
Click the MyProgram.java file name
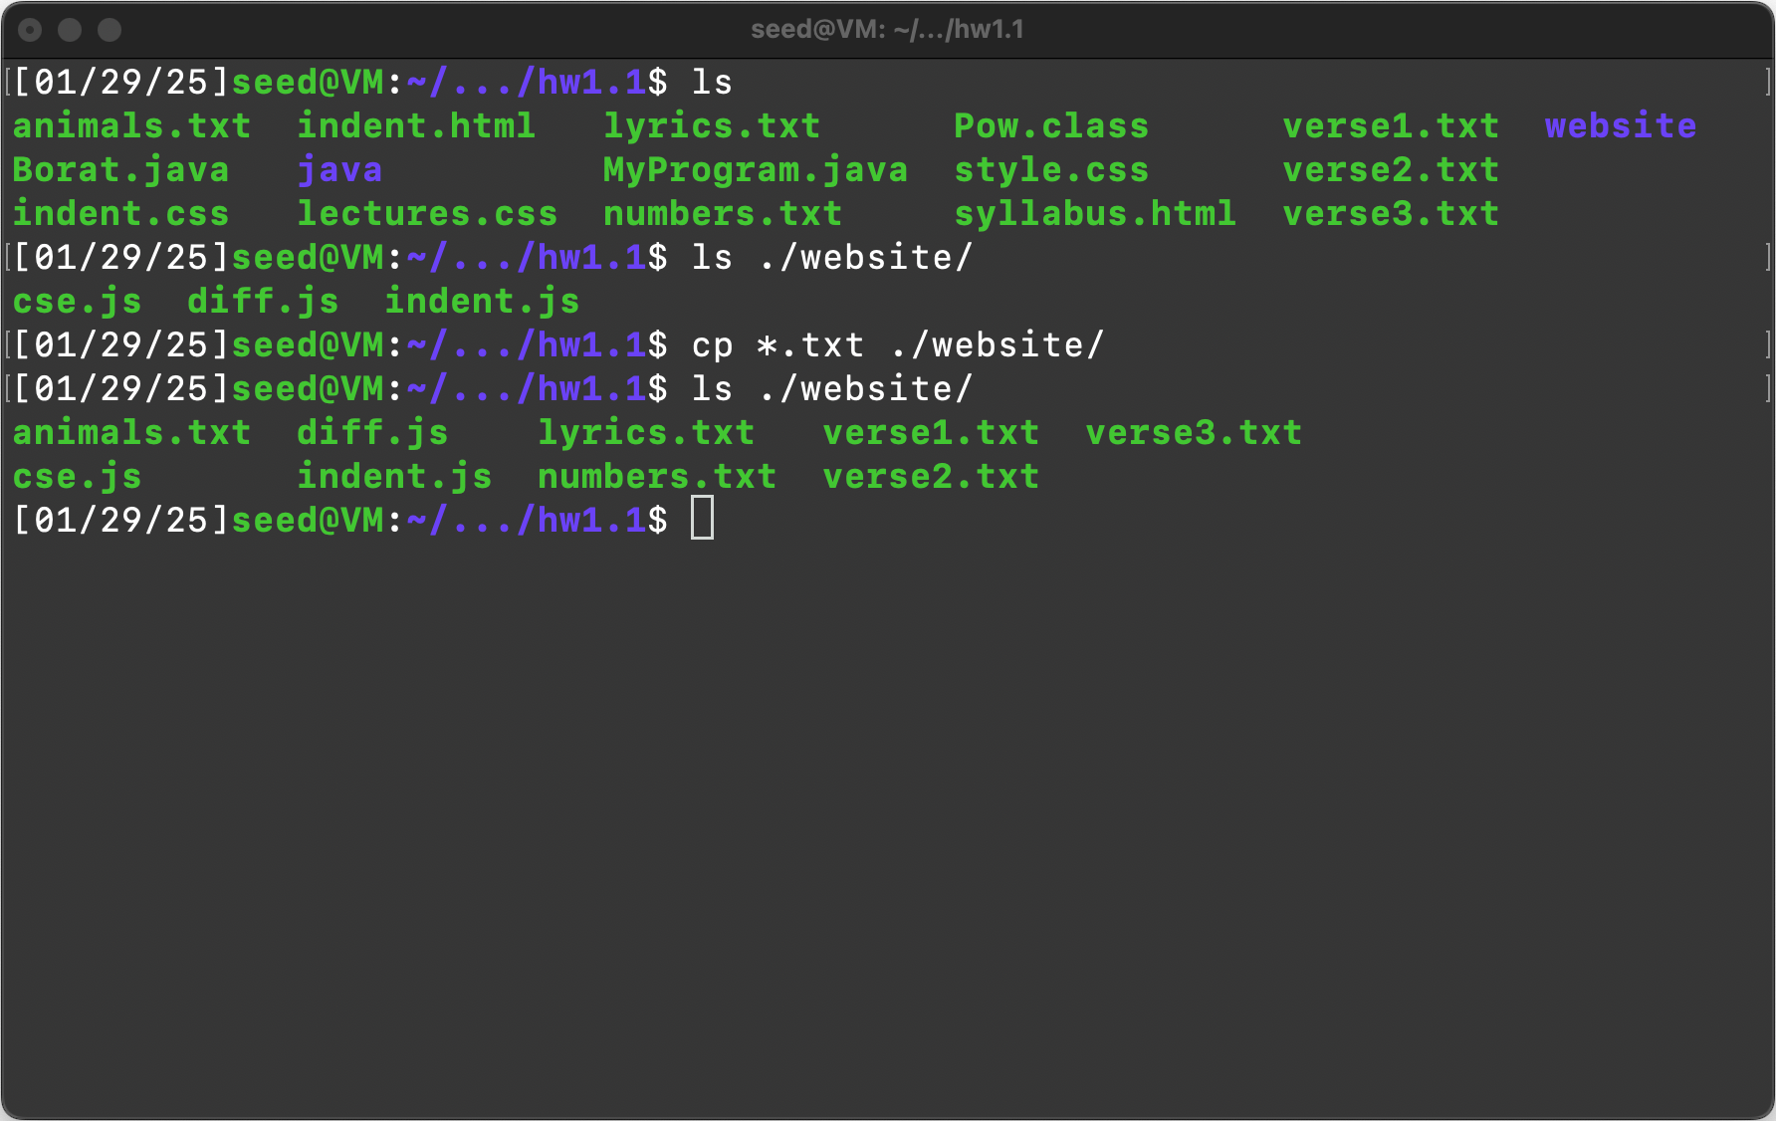[755, 170]
